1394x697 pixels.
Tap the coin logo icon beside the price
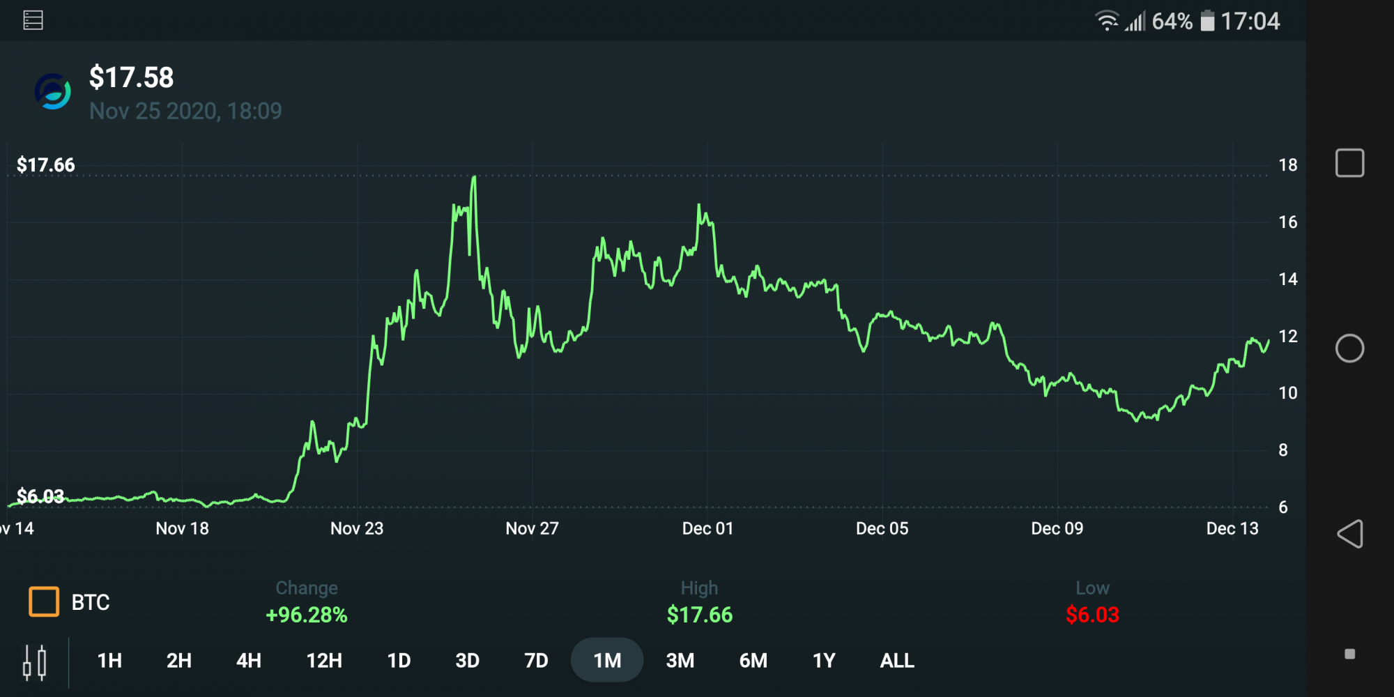53,92
